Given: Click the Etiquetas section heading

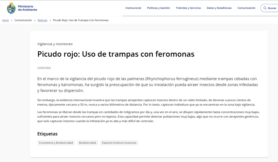Looking at the screenshot, I should (47, 134).
